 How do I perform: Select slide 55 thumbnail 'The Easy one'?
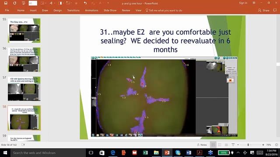24,31
